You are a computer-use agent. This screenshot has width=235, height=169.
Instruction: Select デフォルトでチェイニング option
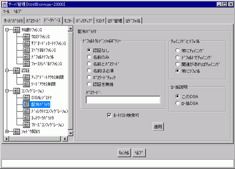coord(177,57)
